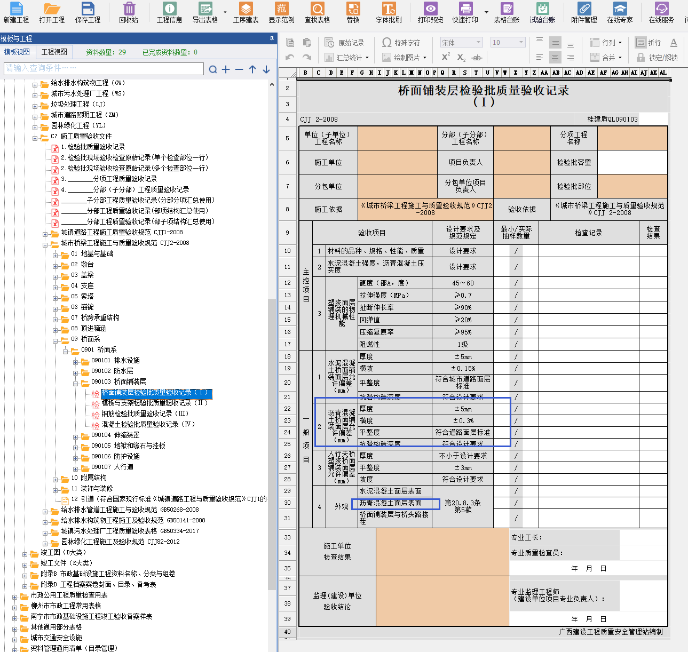Open 查找表格 search tool
The image size is (688, 652).
click(x=317, y=12)
